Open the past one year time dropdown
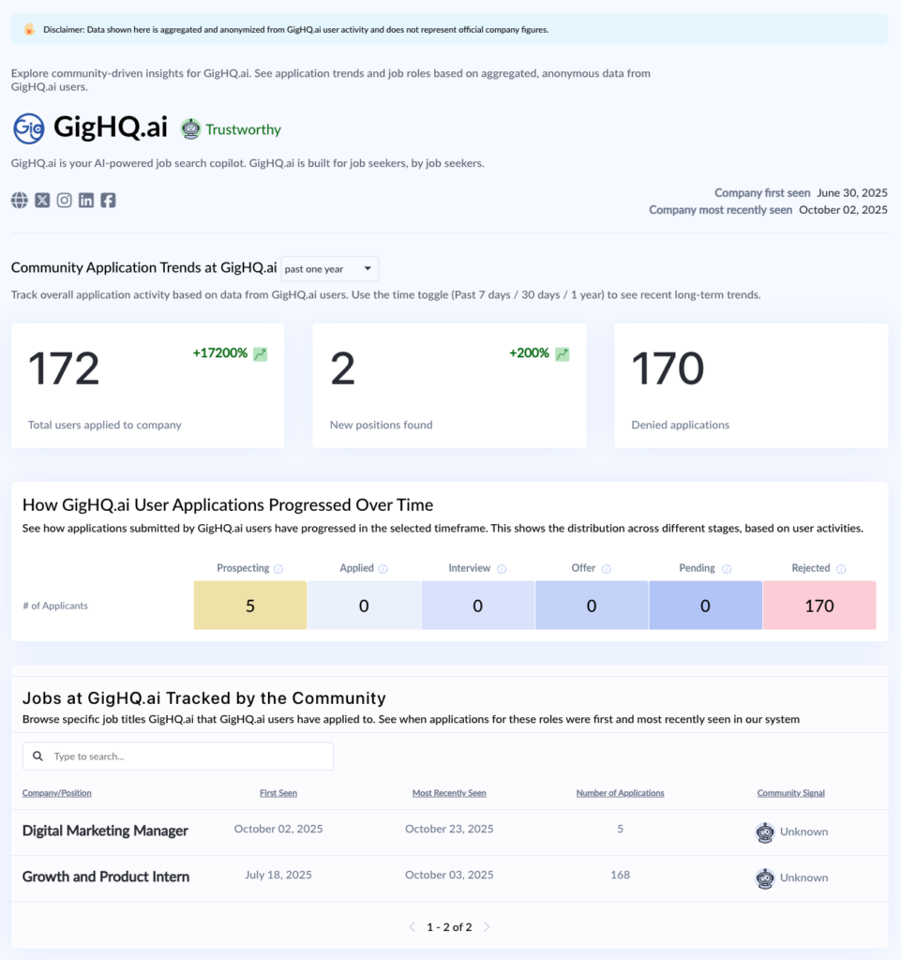Image resolution: width=901 pixels, height=960 pixels. click(x=330, y=269)
